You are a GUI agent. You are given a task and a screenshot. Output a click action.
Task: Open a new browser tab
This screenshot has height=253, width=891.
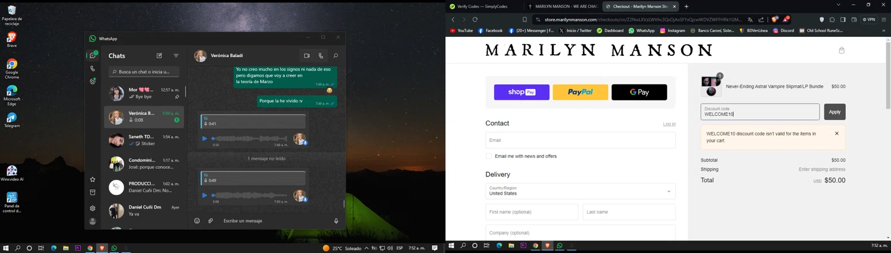pyautogui.click(x=687, y=7)
